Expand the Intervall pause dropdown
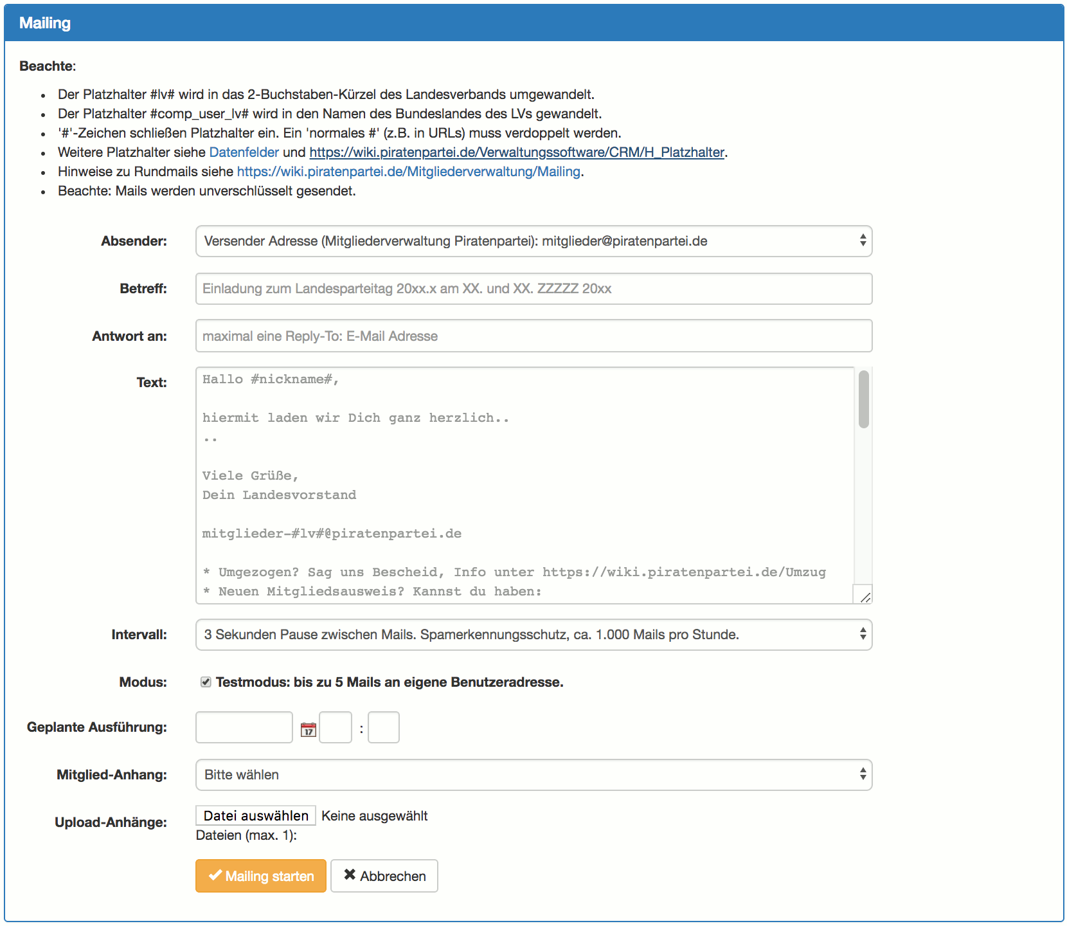Image resolution: width=1067 pixels, height=926 pixels. [533, 635]
